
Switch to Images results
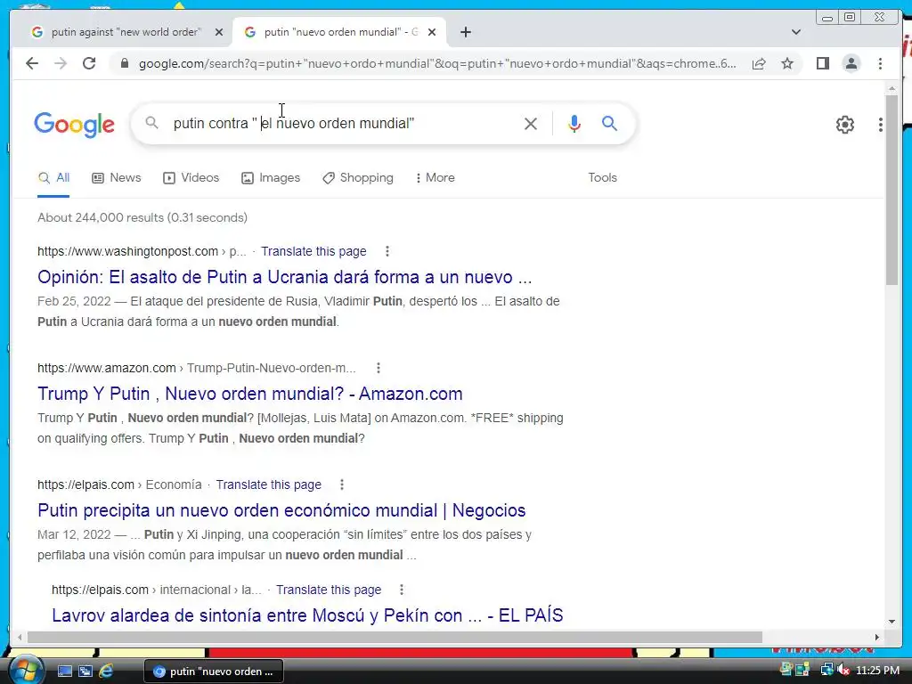click(271, 177)
